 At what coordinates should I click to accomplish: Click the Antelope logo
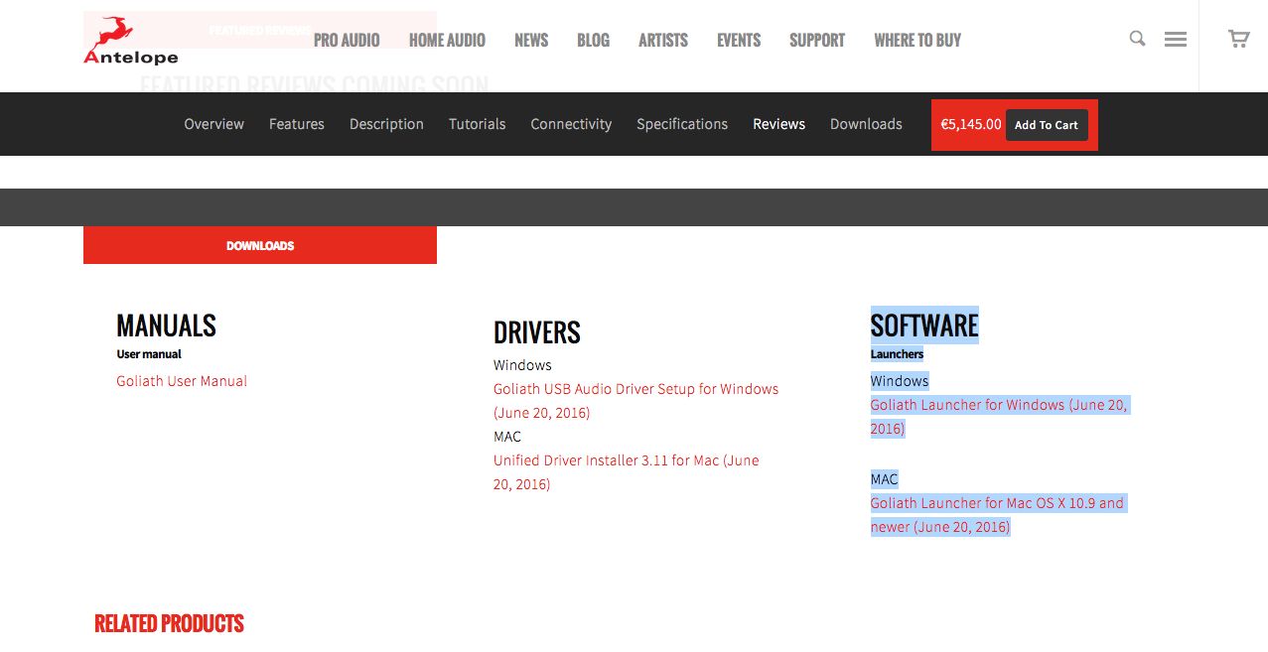pyautogui.click(x=130, y=41)
